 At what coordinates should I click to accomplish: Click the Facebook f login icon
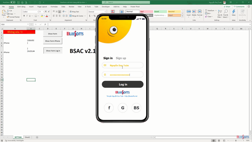[109, 108]
